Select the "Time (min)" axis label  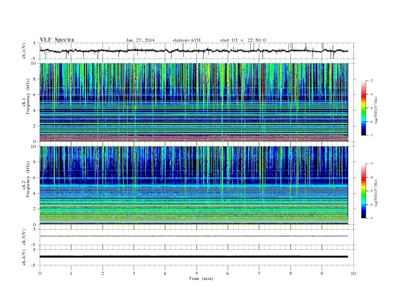[201, 278]
